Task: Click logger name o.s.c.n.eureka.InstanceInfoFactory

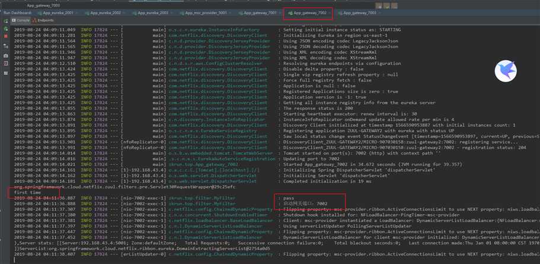Action: (x=214, y=30)
